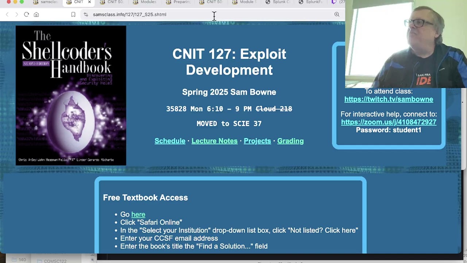Open the Splunk C tab
The width and height of the screenshot is (467, 263).
(x=278, y=2)
